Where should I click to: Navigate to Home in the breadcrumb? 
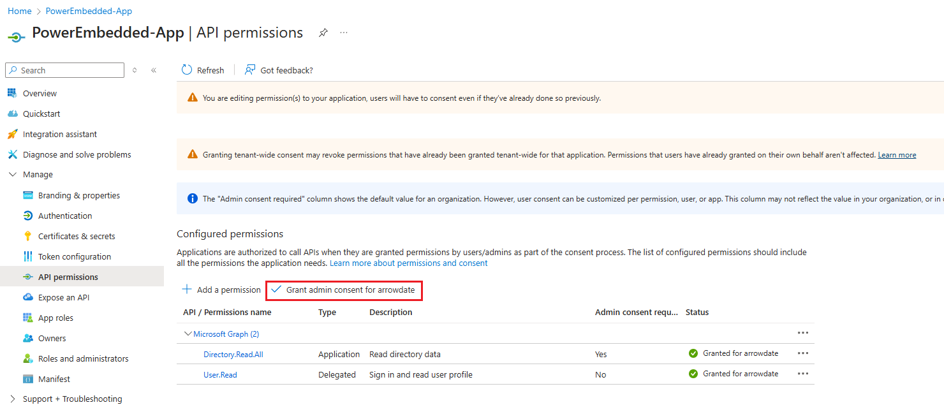(19, 11)
